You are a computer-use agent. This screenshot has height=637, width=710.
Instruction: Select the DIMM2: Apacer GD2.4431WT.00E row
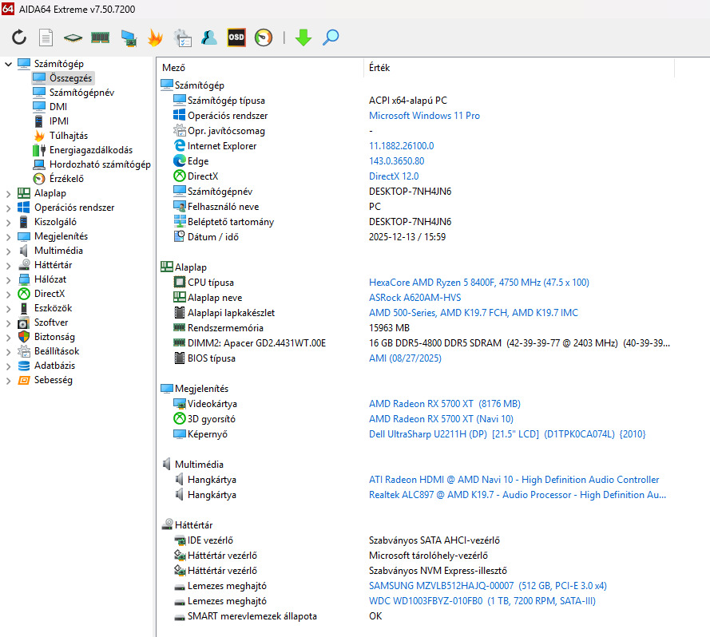[415, 342]
